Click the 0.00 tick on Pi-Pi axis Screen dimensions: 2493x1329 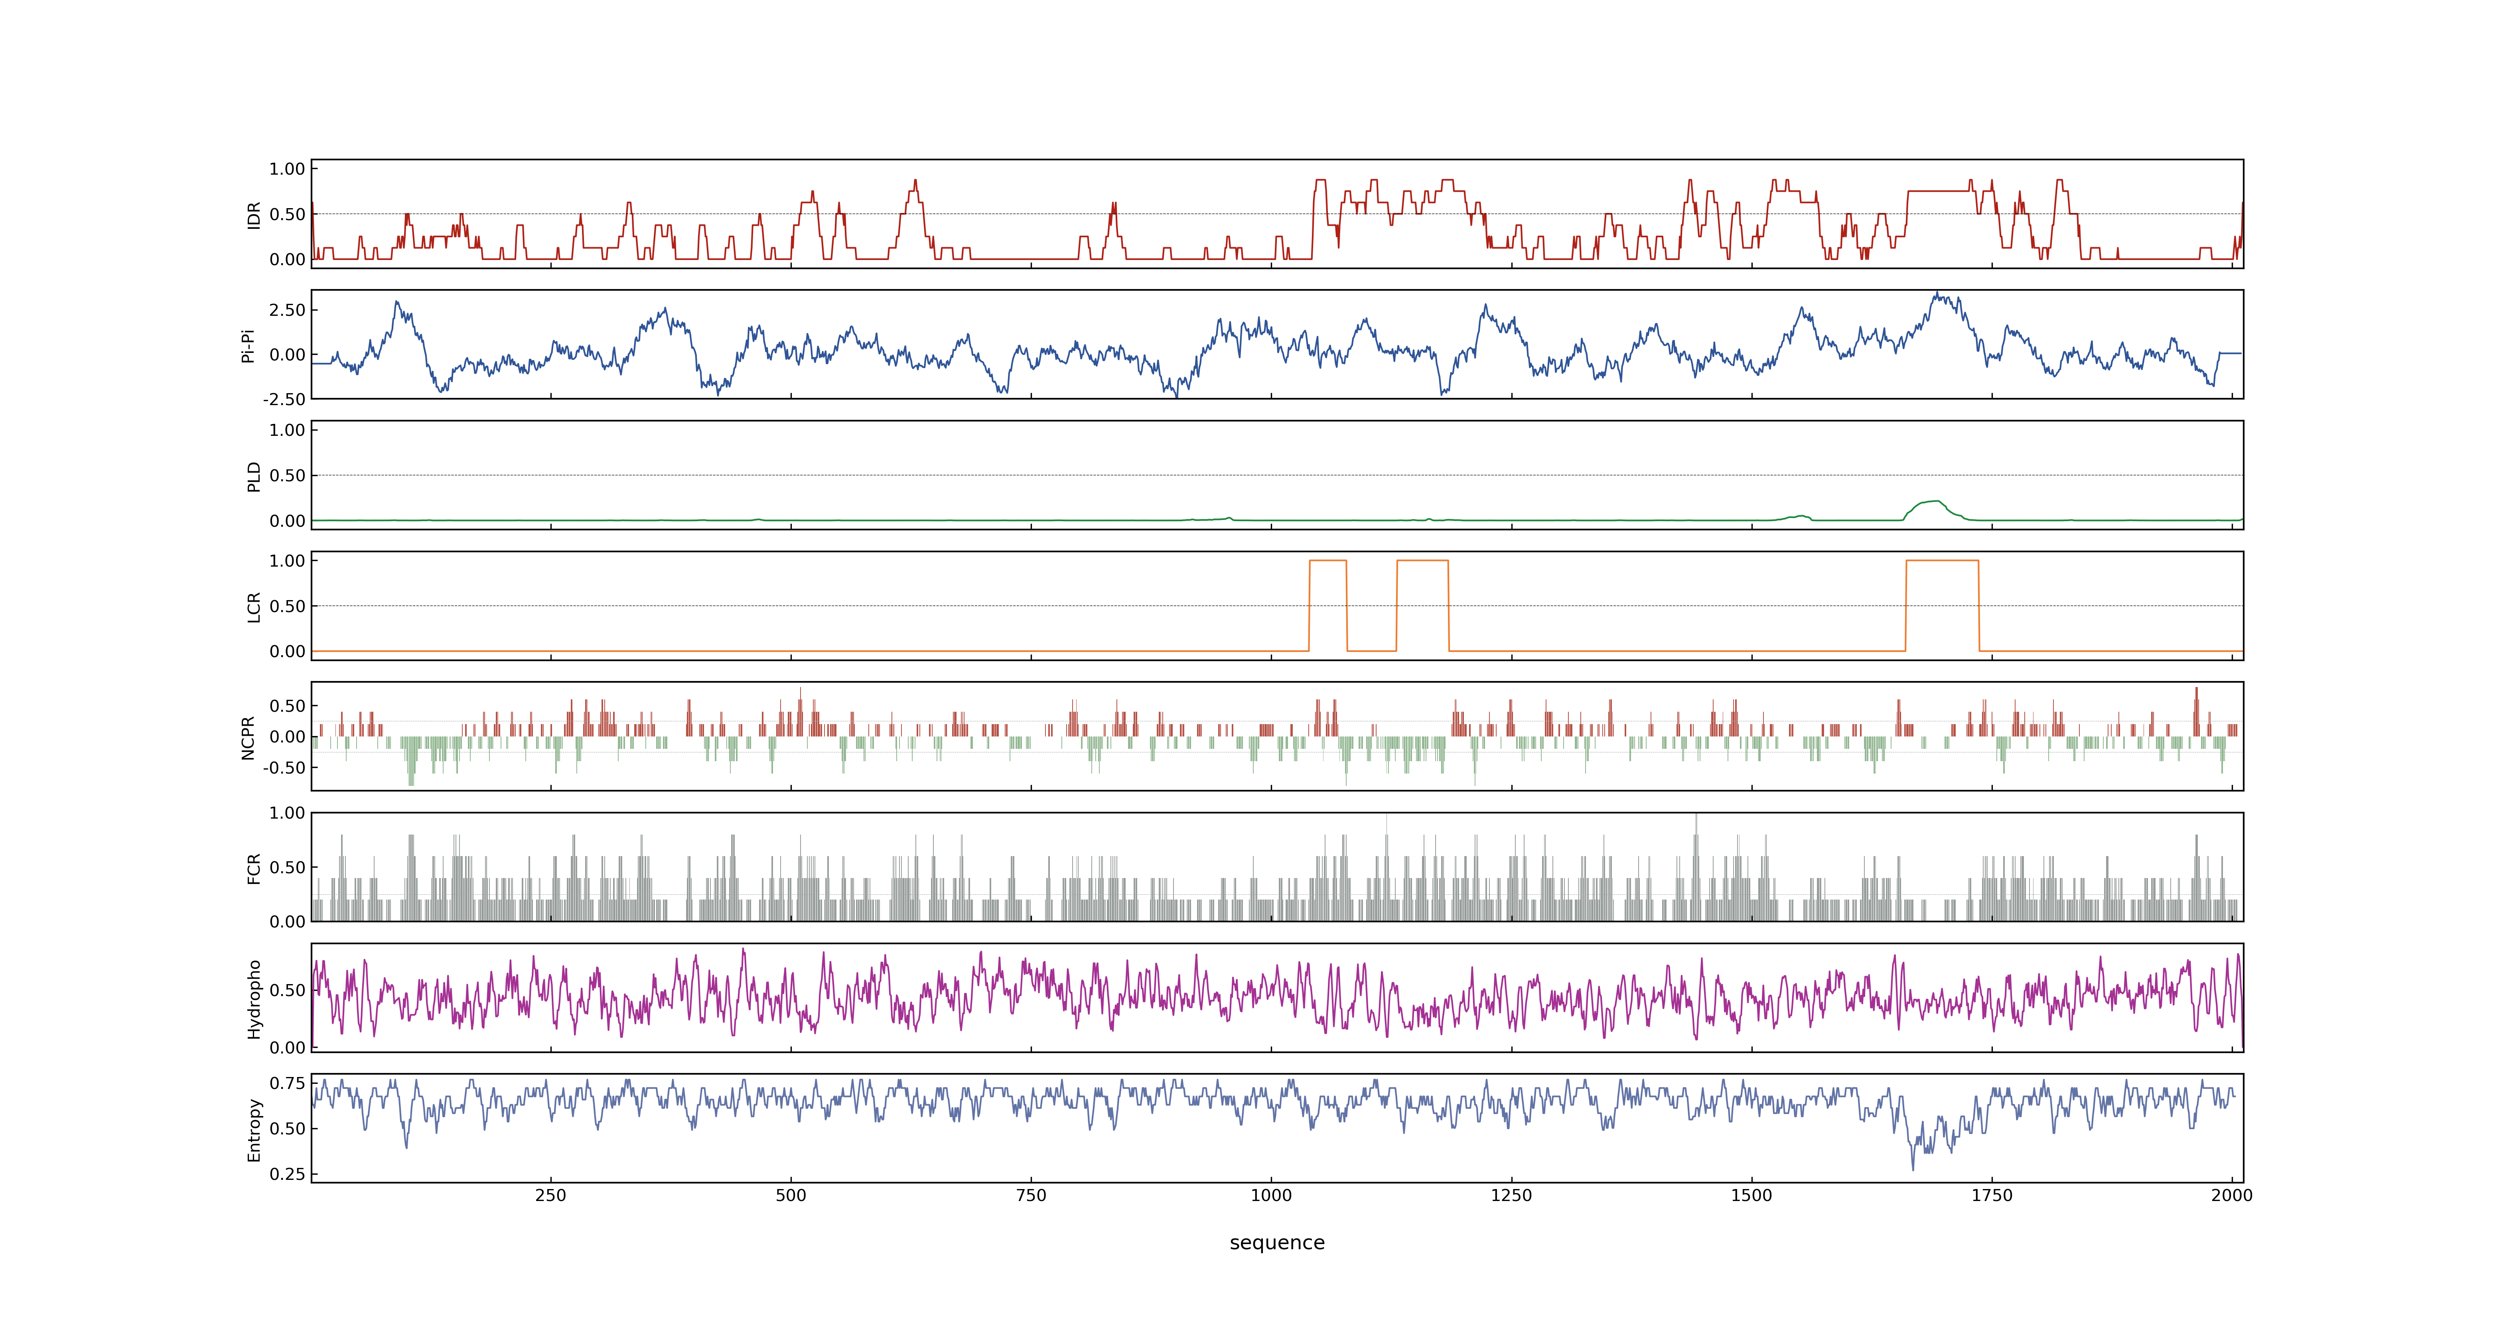(288, 355)
